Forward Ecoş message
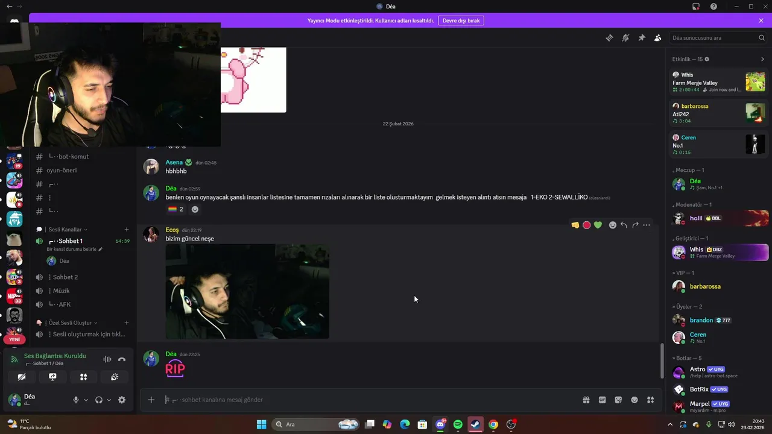 (635, 225)
